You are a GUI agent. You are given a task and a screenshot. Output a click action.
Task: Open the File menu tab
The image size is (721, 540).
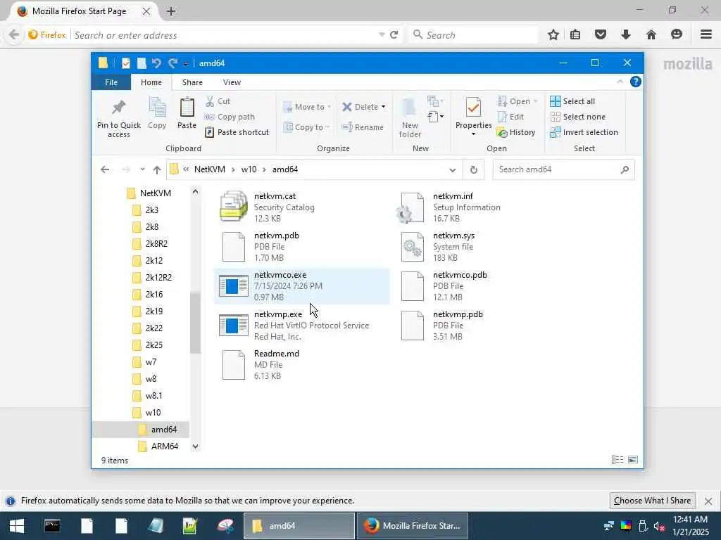point(111,82)
